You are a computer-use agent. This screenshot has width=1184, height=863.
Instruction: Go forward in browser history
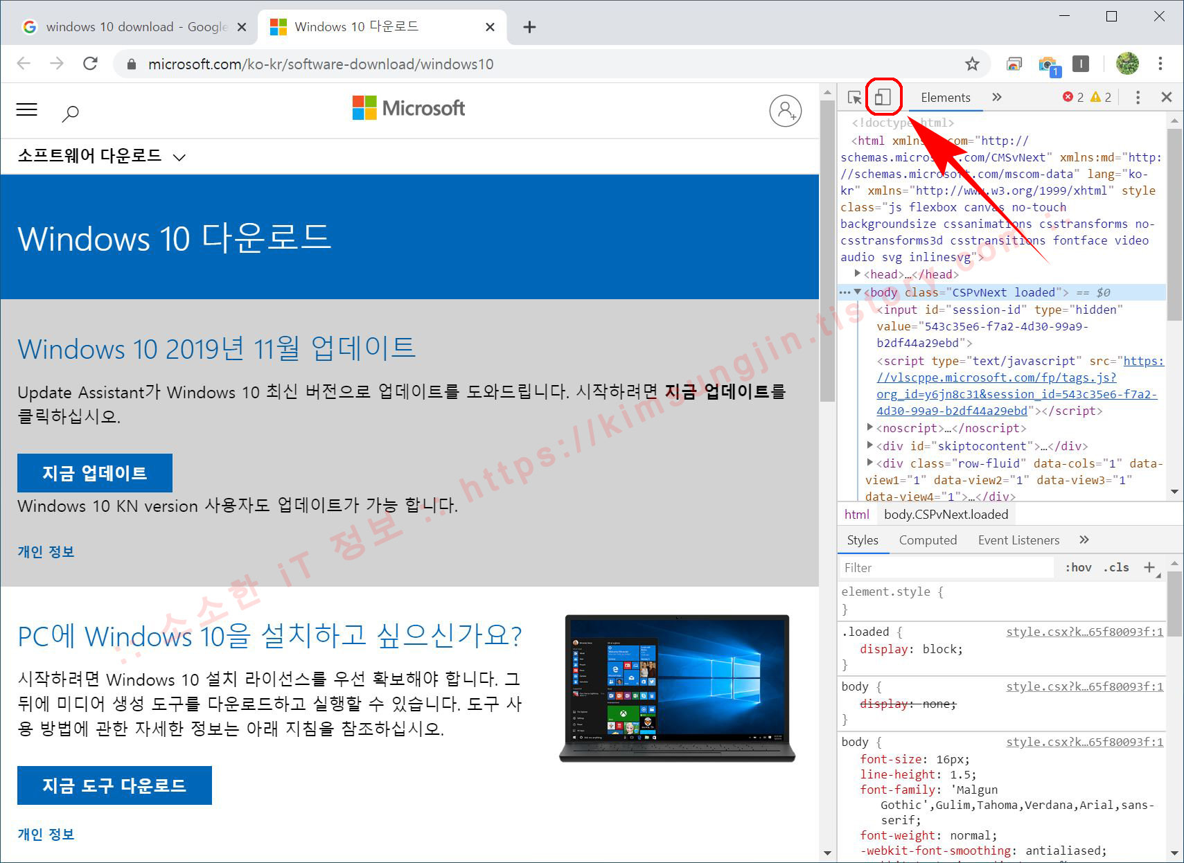pos(57,64)
